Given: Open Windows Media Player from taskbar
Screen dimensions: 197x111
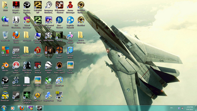Looking at the screenshot, I should (12, 108).
